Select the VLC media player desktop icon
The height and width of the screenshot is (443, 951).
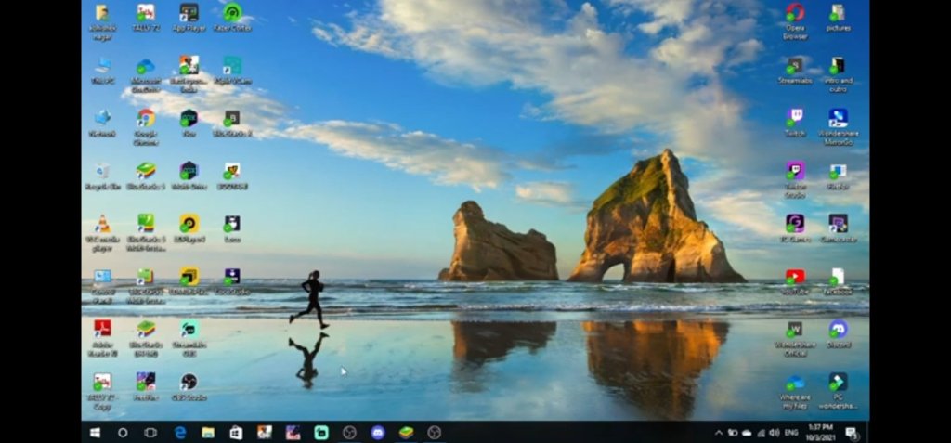click(102, 225)
